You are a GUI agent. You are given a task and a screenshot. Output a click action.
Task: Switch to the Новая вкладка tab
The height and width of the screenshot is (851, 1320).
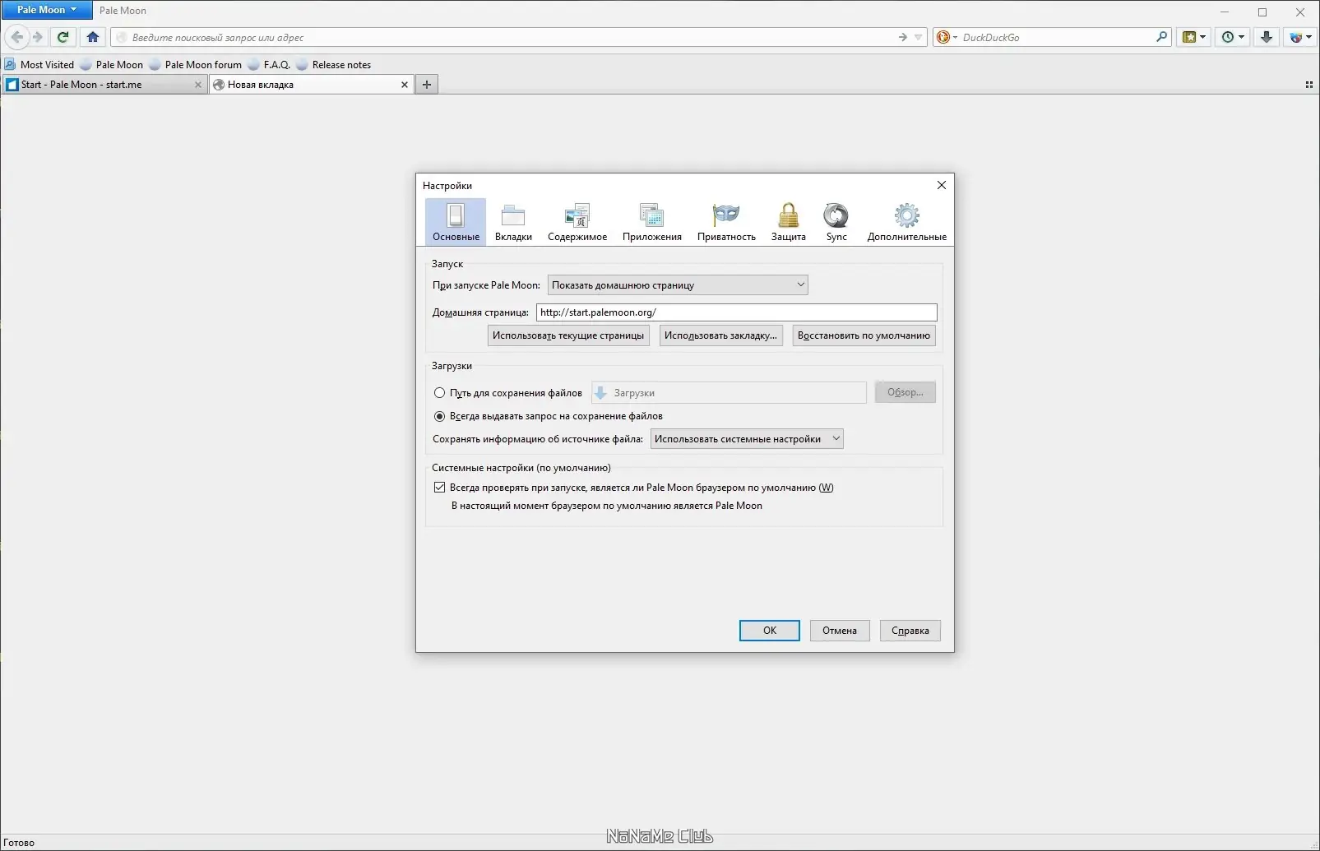pos(312,85)
